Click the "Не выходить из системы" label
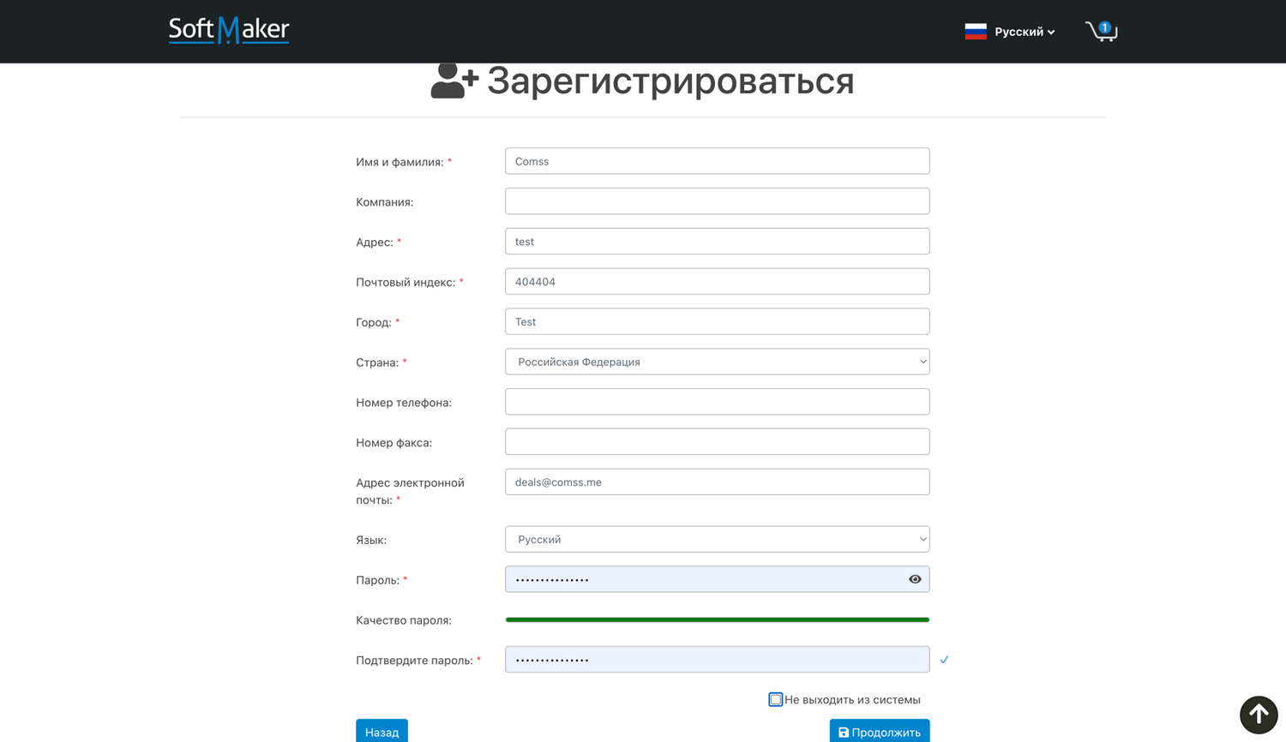Image resolution: width=1286 pixels, height=742 pixels. 852,700
